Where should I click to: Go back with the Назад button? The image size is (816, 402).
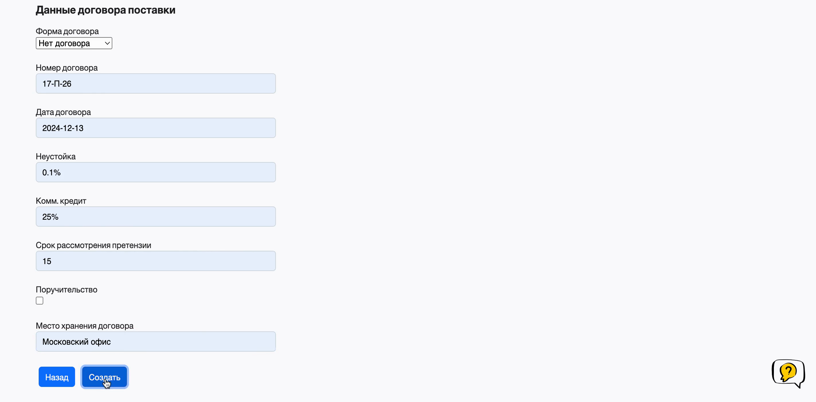pos(57,377)
